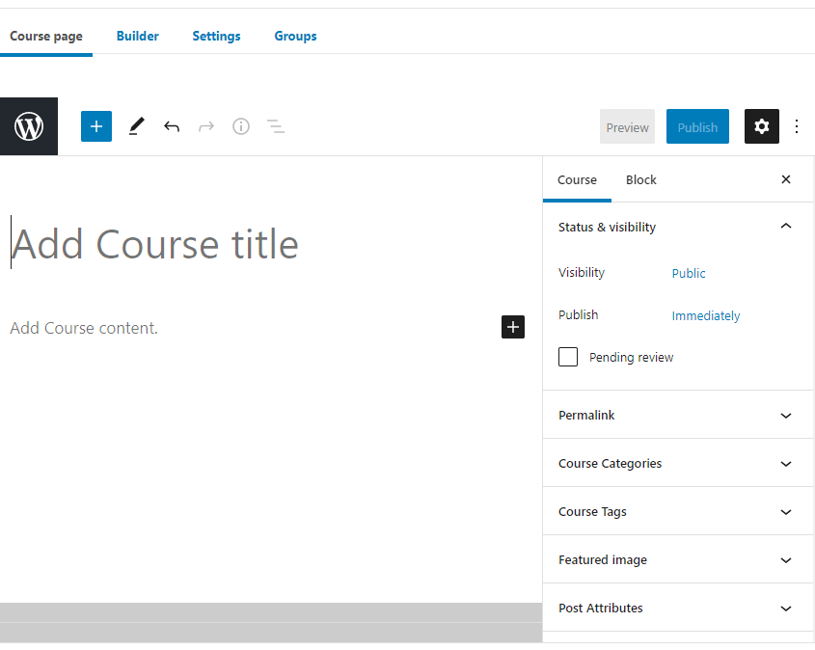Click the Publish button
This screenshot has width=815, height=650.
(x=697, y=126)
